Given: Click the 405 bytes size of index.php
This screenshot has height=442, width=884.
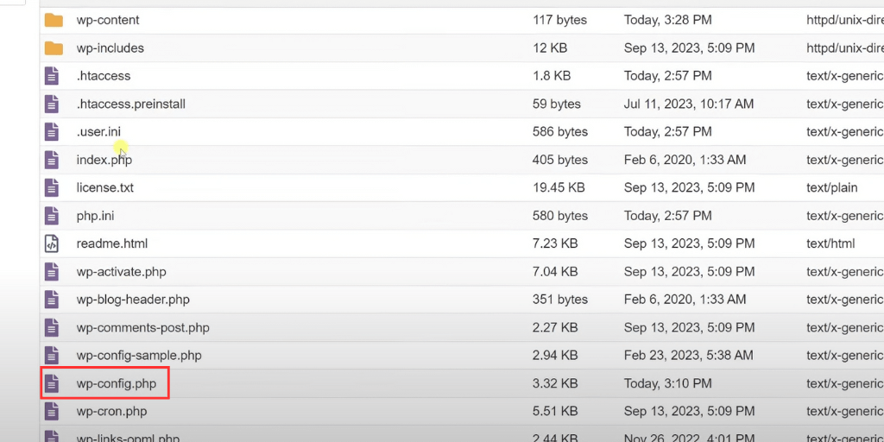Looking at the screenshot, I should 559,160.
